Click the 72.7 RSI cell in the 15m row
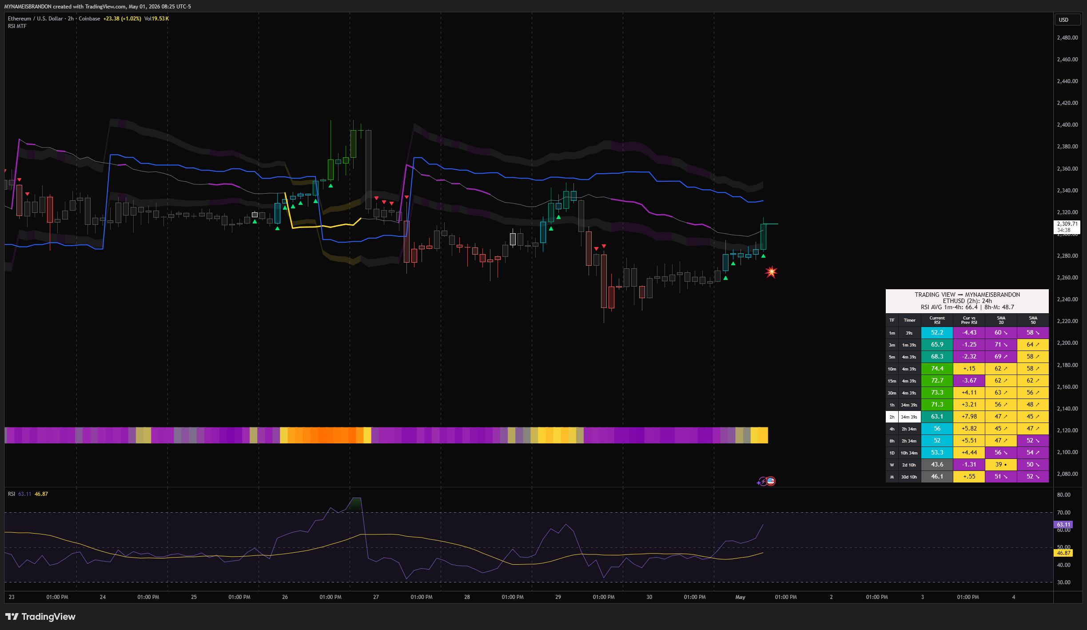Image resolution: width=1087 pixels, height=630 pixels. 937,381
